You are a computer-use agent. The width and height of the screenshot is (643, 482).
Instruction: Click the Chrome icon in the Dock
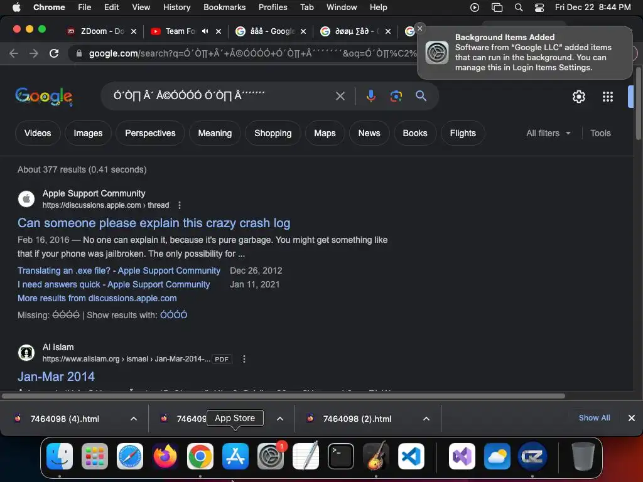[200, 456]
